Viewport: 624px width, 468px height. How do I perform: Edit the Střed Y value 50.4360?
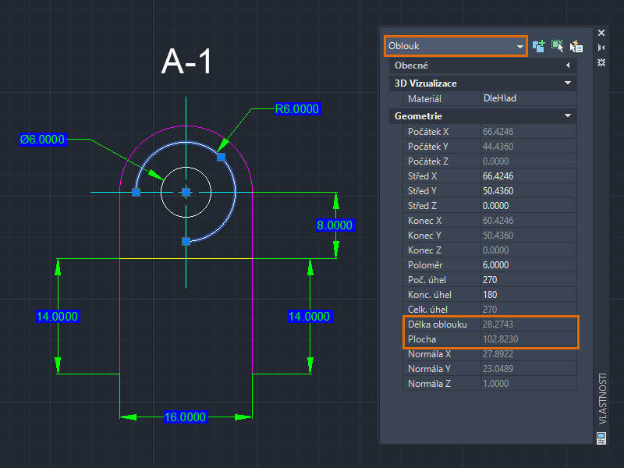pyautogui.click(x=529, y=190)
